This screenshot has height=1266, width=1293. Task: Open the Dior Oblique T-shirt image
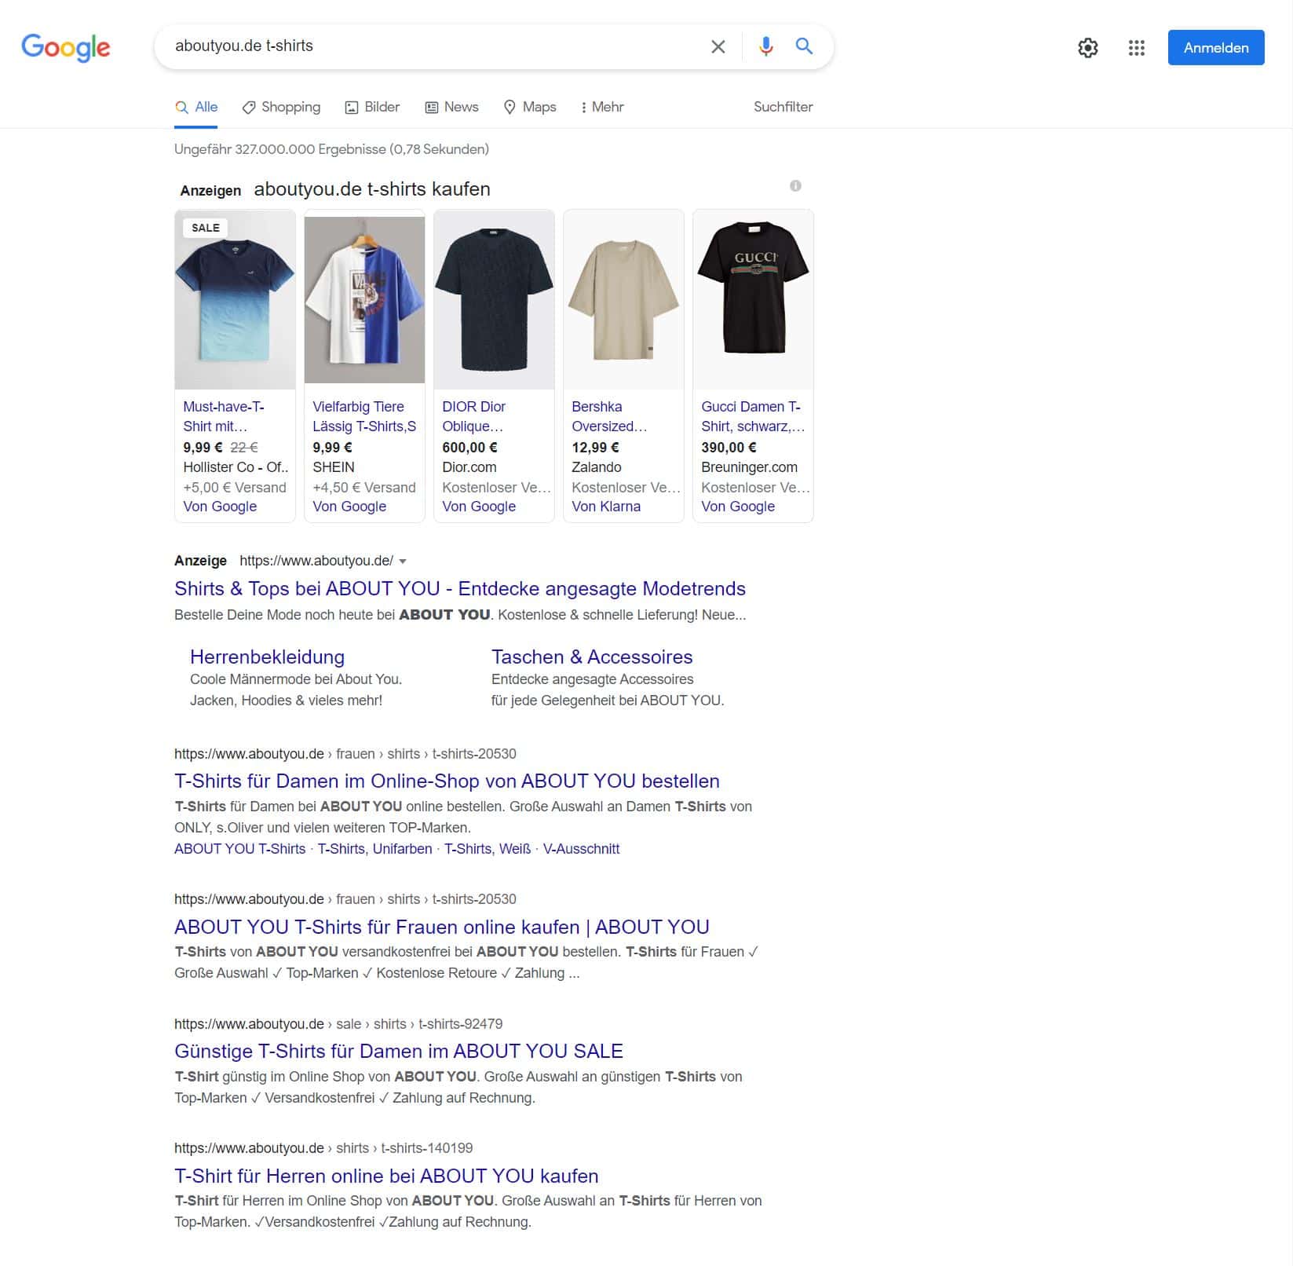point(494,299)
